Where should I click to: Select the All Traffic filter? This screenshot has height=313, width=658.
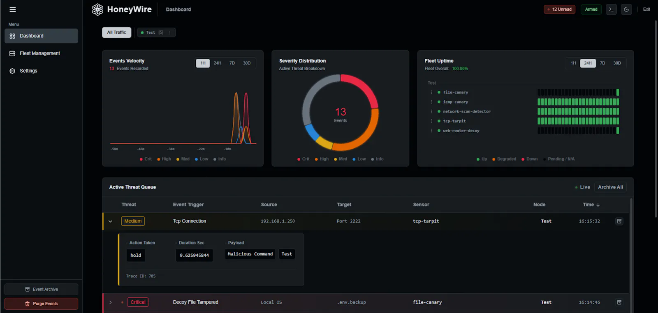116,32
